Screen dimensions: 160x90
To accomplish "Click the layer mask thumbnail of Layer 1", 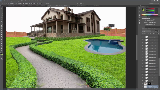I will 149,84.
